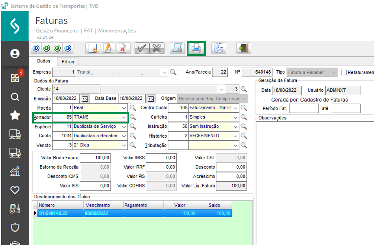This screenshot has height=245, width=379.
Task: Click the delete record icon with red X
Action: 122,49
